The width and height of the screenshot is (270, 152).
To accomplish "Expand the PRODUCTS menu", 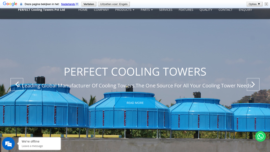I will pyautogui.click(x=125, y=10).
